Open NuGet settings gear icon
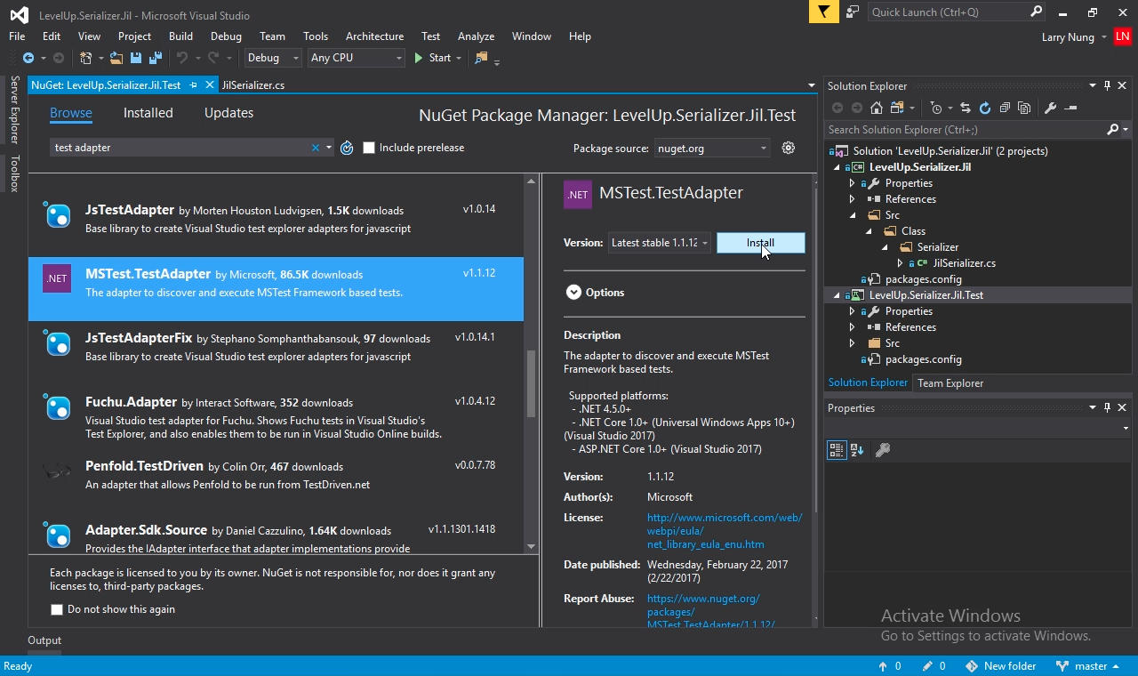 (788, 148)
